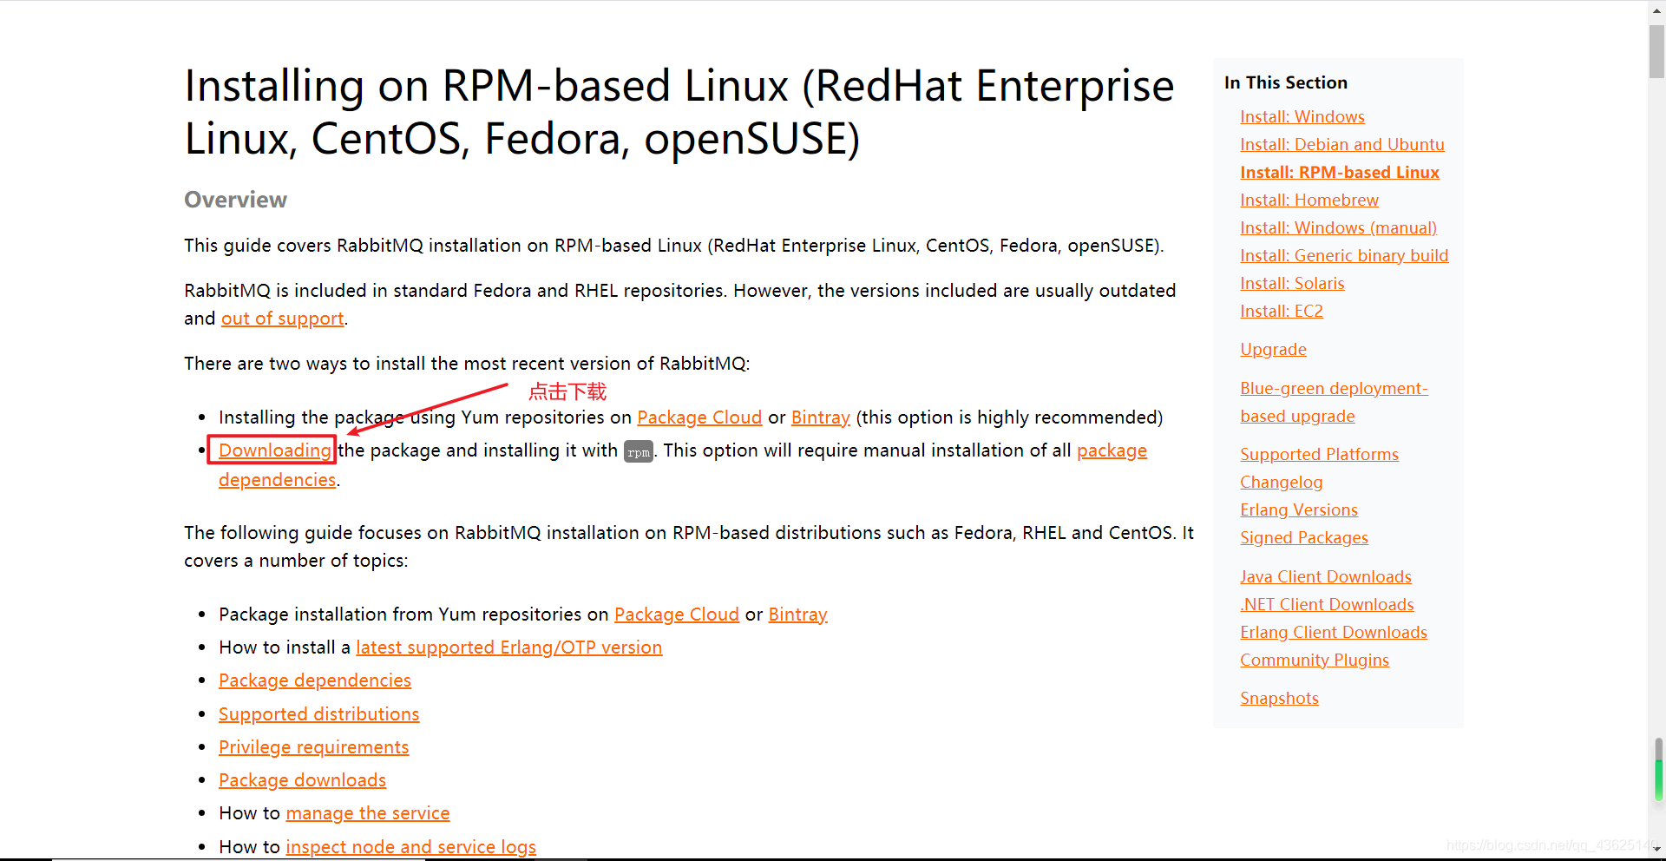Open the Changelog link
1666x861 pixels.
[x=1282, y=482]
